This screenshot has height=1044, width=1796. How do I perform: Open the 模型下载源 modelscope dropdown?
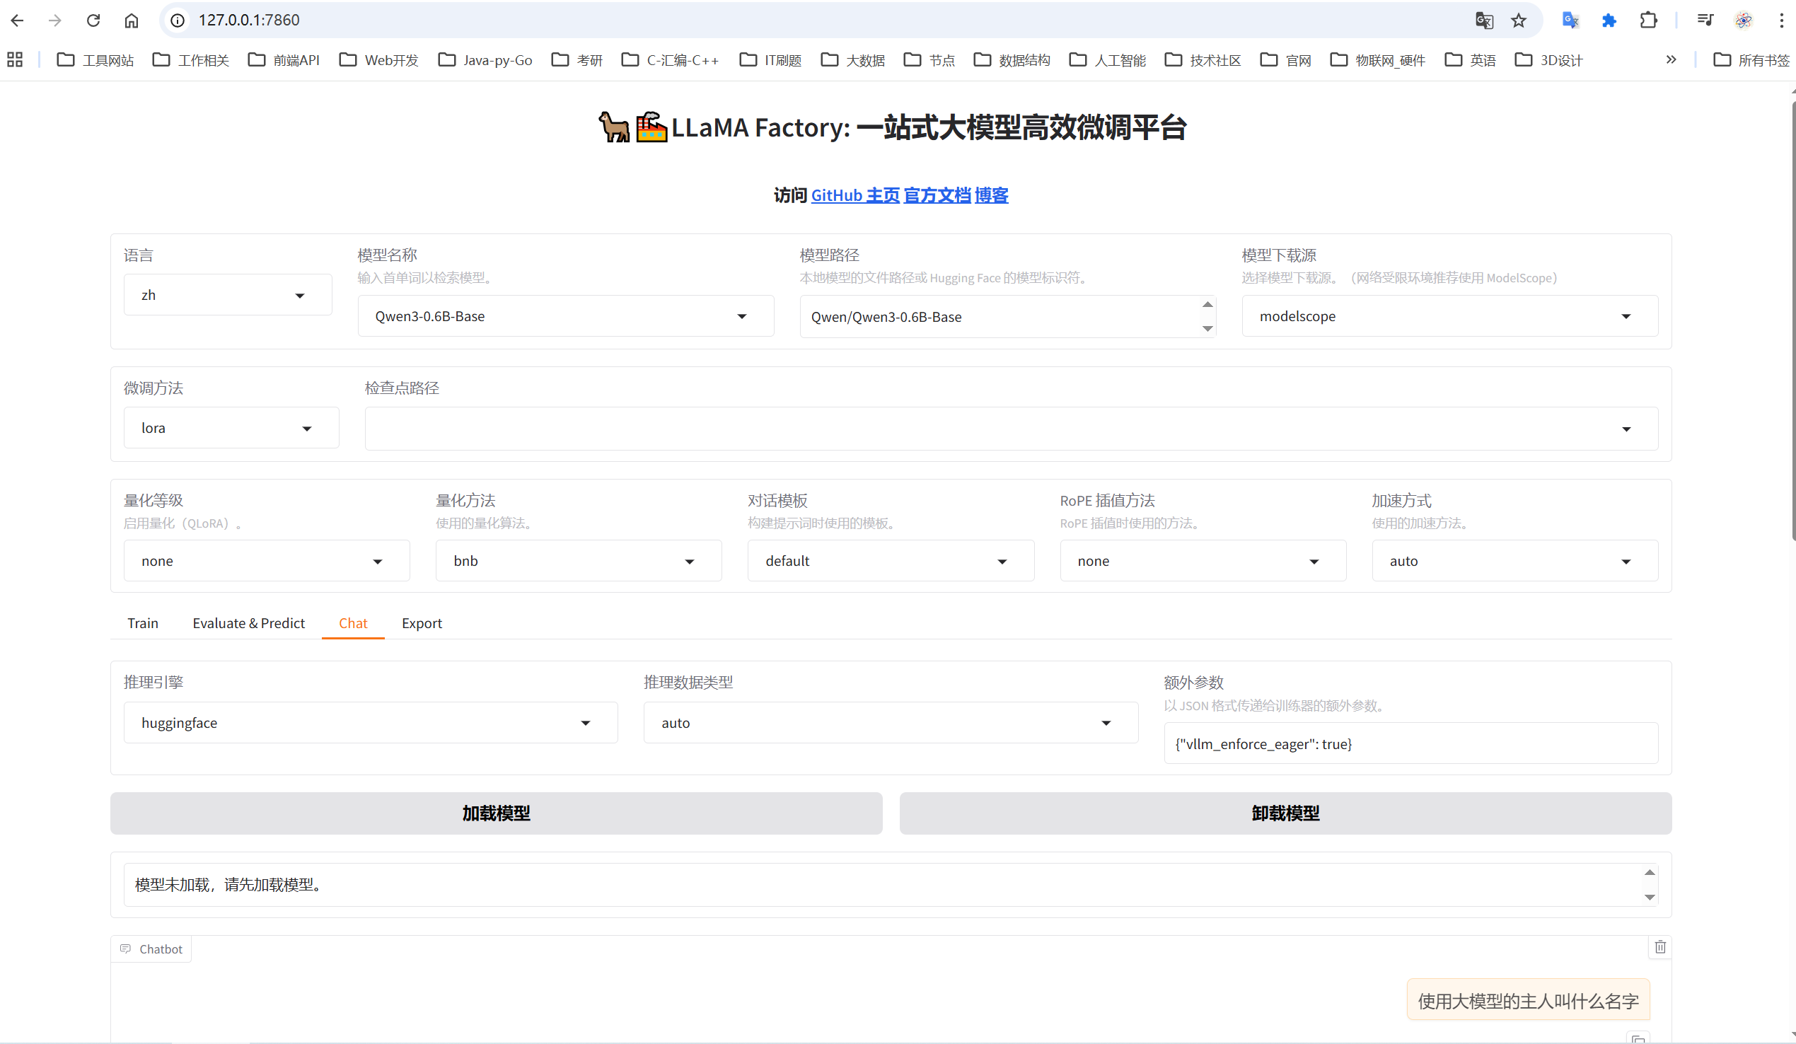coord(1449,316)
